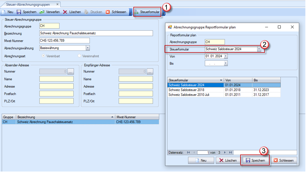
Task: Click Schliessen in the main toolbar
Action: coord(116,12)
